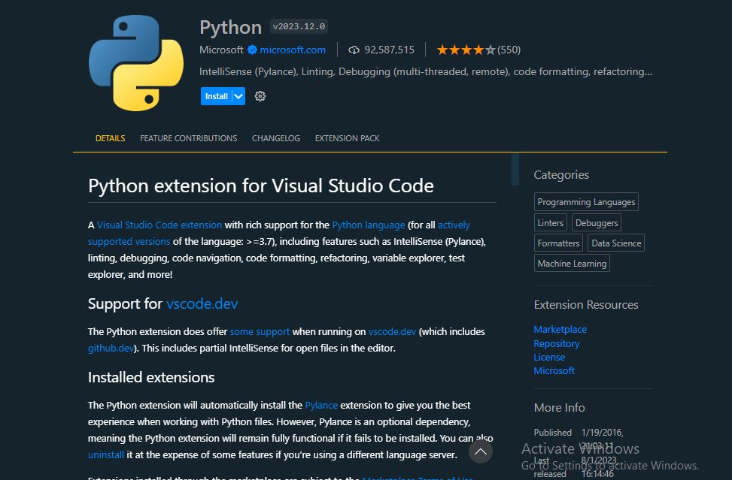This screenshot has width=732, height=480.
Task: Click the scroll-to-top arrow button
Action: tap(480, 451)
